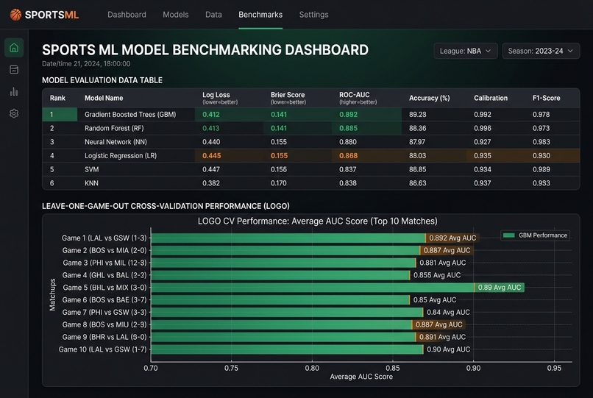This screenshot has height=398, width=593.
Task: Click the Game 2 (BOS vs MIA) label
Action: (104, 250)
